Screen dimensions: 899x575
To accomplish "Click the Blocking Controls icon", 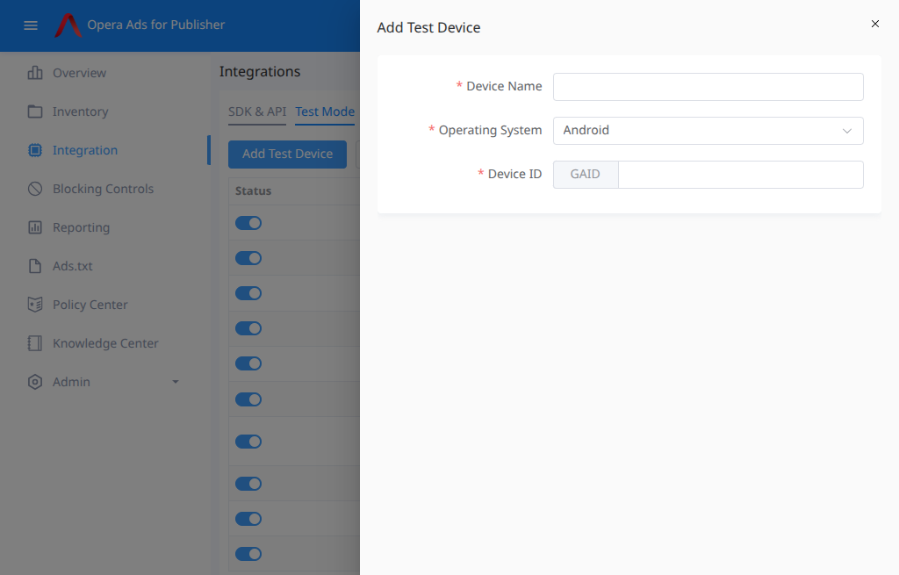I will point(35,189).
